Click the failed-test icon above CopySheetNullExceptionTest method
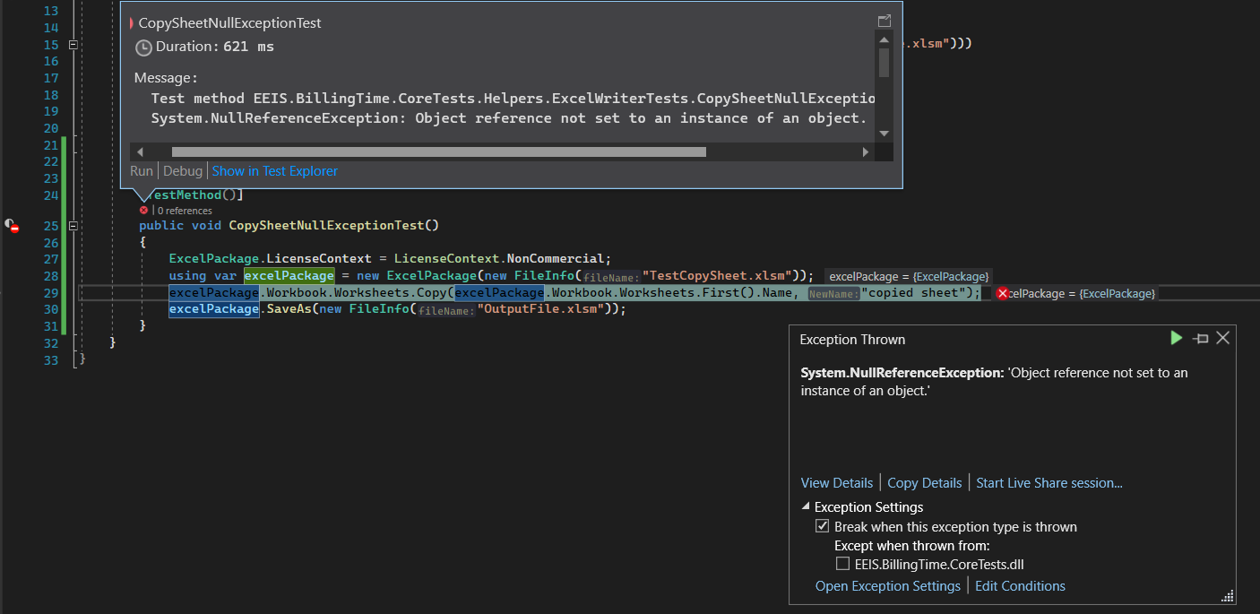This screenshot has height=614, width=1260. tap(143, 210)
